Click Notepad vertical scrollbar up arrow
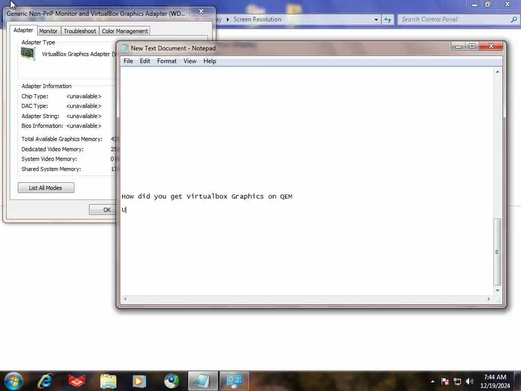 pyautogui.click(x=498, y=71)
